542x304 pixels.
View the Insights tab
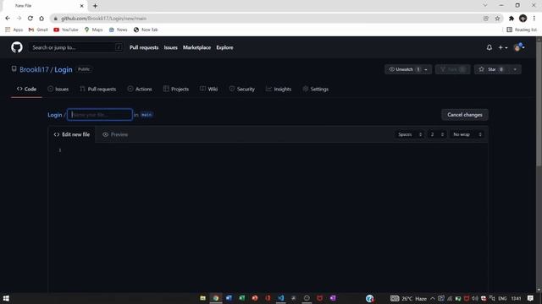click(279, 89)
